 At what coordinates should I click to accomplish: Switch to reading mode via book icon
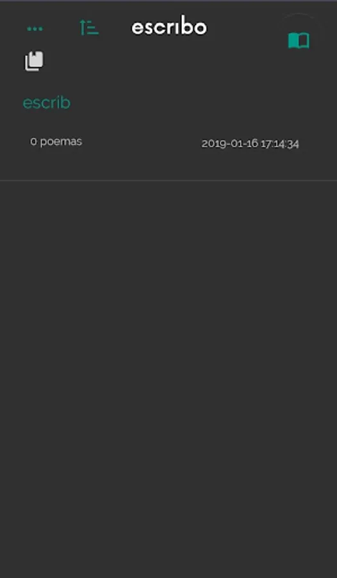[299, 40]
